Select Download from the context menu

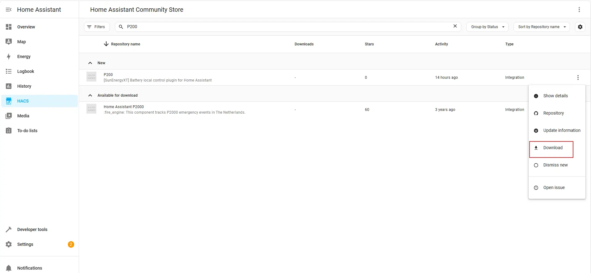[552, 148]
